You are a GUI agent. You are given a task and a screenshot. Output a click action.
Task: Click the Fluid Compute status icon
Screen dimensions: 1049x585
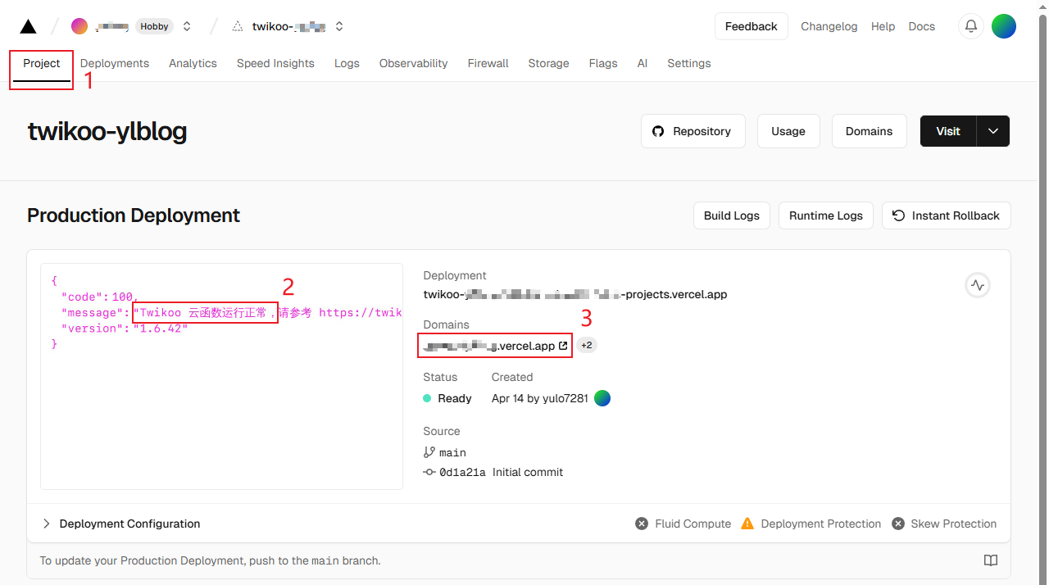pyautogui.click(x=642, y=524)
